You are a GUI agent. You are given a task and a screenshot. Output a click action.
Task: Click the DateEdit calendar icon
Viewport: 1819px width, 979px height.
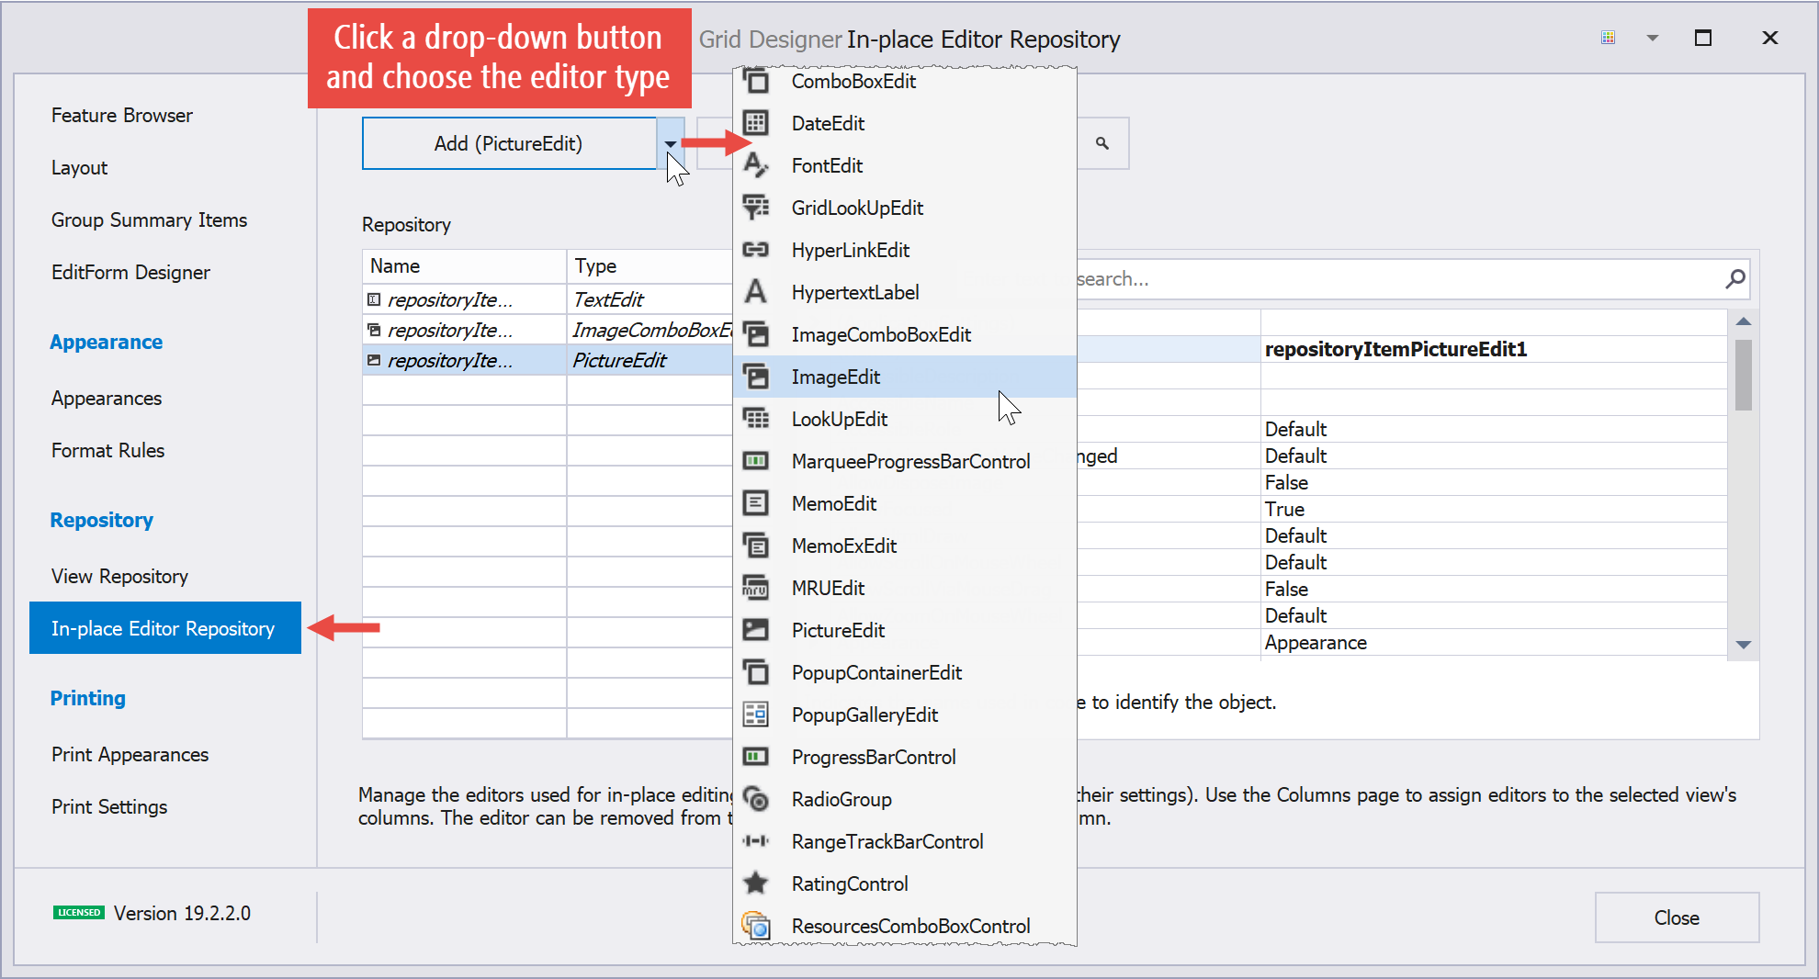[755, 123]
